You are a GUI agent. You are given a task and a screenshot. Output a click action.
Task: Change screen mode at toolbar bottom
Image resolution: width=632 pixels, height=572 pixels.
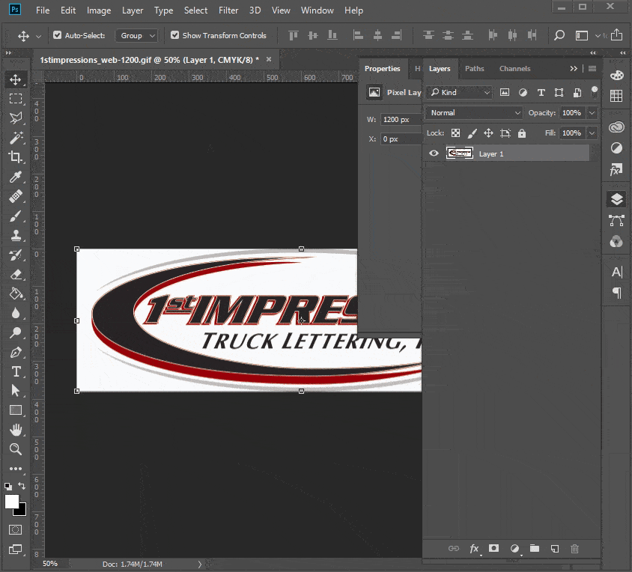coord(16,549)
